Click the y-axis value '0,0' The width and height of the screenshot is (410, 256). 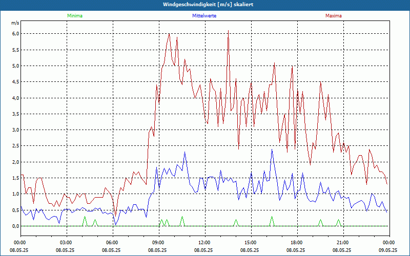tap(16, 226)
